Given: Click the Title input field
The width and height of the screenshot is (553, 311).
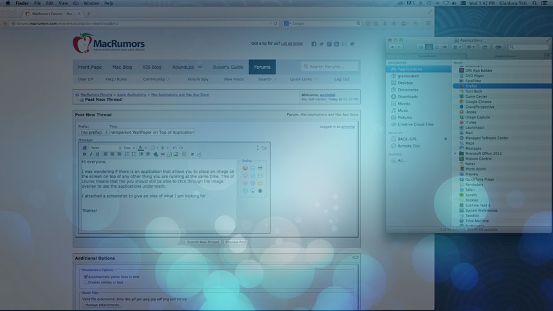Looking at the screenshot, I should pyautogui.click(x=152, y=132).
